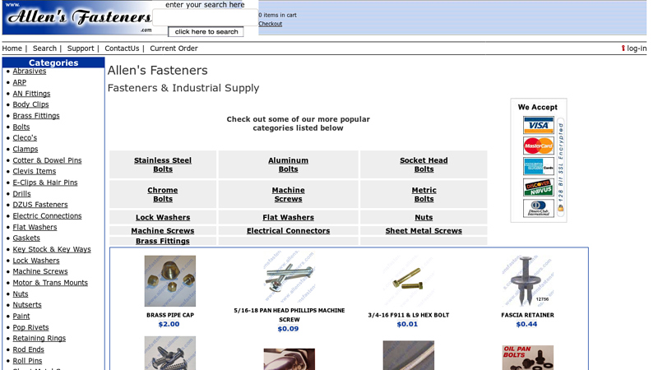Open Metric Bolts popular category
Viewport: 658px width, 370px height.
[x=424, y=195]
